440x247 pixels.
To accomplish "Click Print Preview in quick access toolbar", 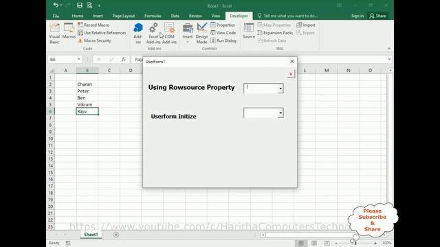I will coord(89,5).
